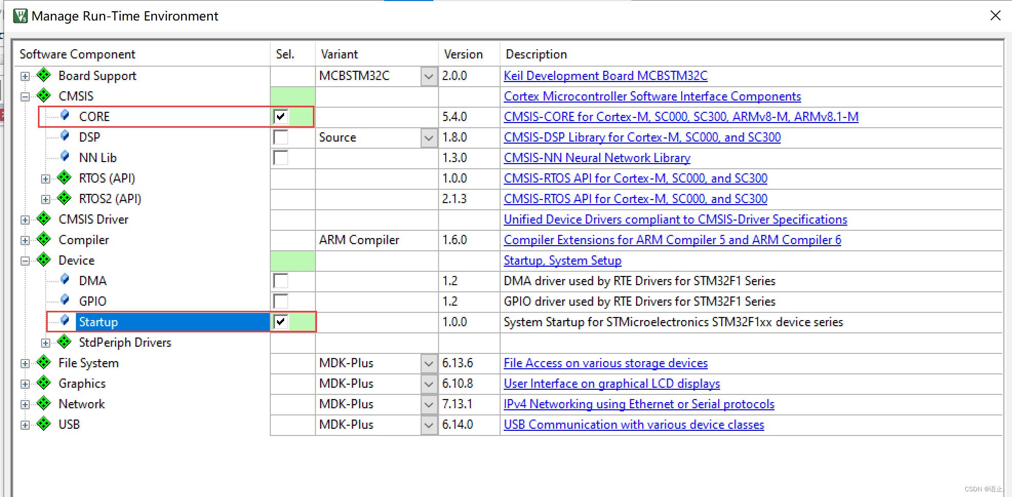The height and width of the screenshot is (497, 1012).
Task: Open User Interface on graphical LCD displays link
Action: click(x=611, y=384)
